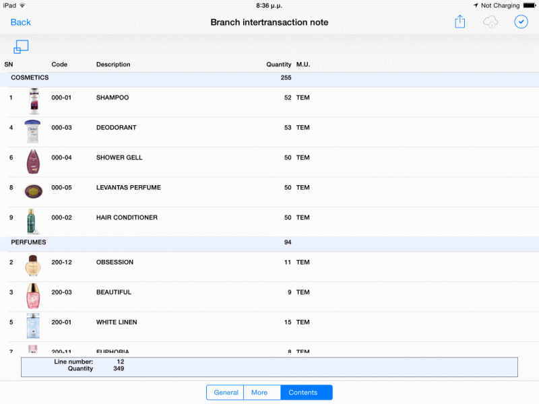Click item code 000-05
Screen dimensions: 539x404
pyautogui.click(x=61, y=188)
